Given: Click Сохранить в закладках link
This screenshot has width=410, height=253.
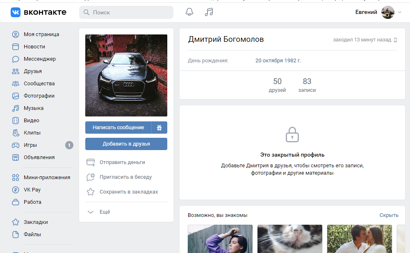Looking at the screenshot, I should click(129, 192).
